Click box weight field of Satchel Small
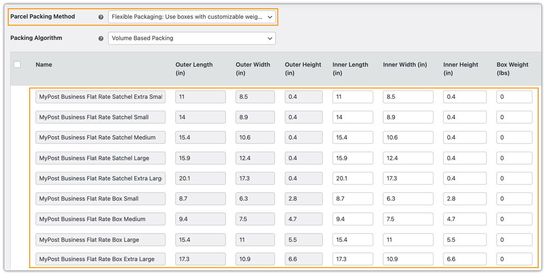546x274 pixels. (x=514, y=117)
